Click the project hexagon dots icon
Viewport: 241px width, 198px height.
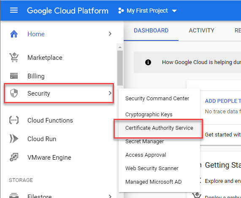pos(121,11)
